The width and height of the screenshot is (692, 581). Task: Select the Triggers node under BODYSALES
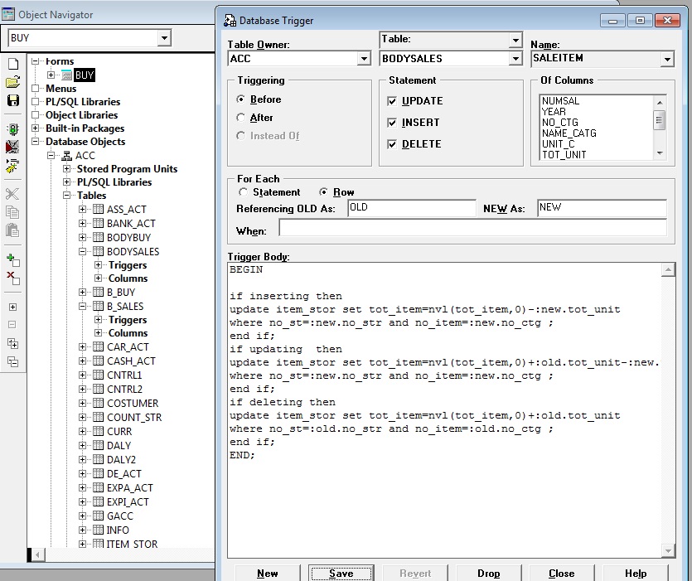pos(127,265)
